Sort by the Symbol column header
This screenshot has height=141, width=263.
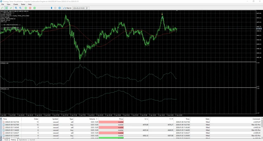(x=55, y=119)
